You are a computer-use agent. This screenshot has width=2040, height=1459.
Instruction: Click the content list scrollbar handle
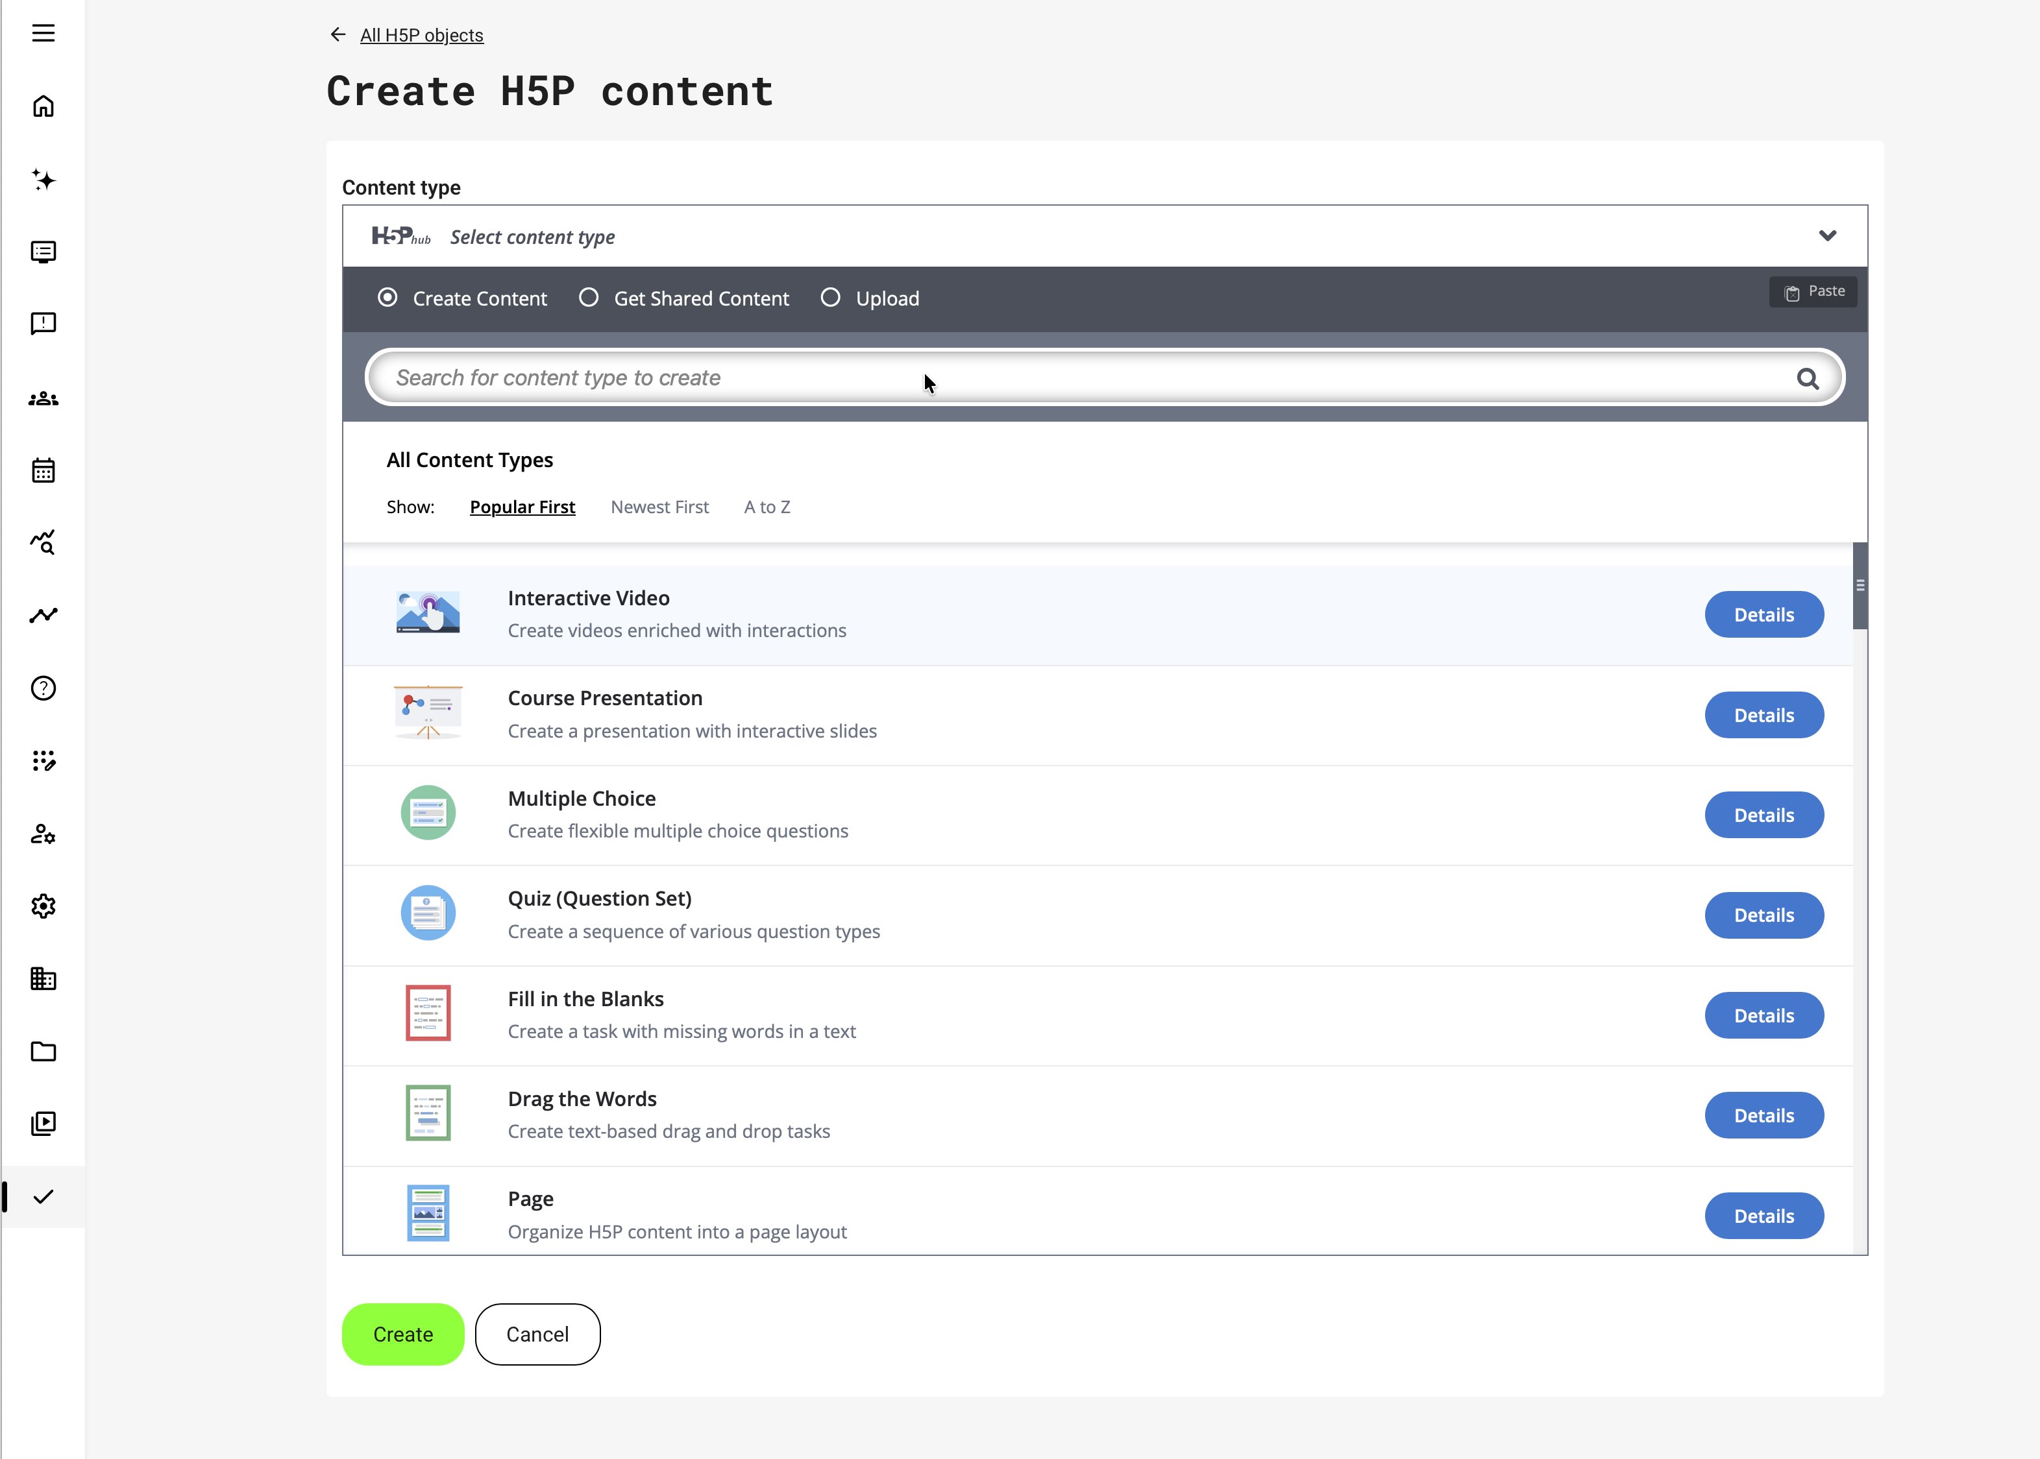1860,586
